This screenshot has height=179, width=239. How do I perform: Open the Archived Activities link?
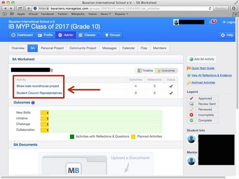click(203, 83)
